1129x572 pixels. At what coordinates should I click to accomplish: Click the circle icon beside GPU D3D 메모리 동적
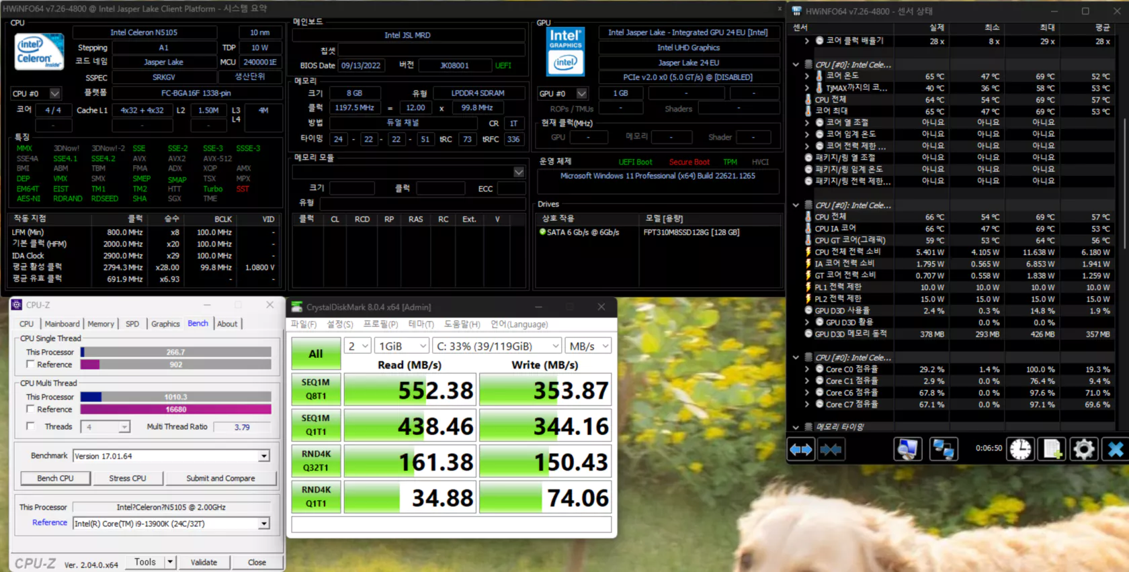[808, 334]
